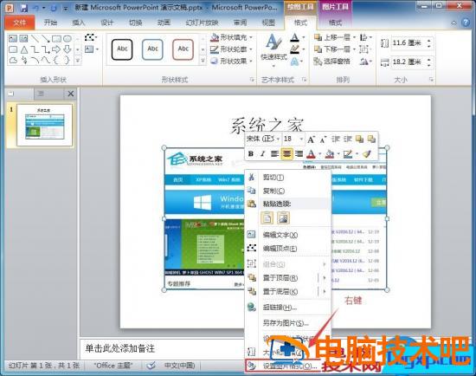
Task: Click spell check icon in status bar
Action: (151, 366)
